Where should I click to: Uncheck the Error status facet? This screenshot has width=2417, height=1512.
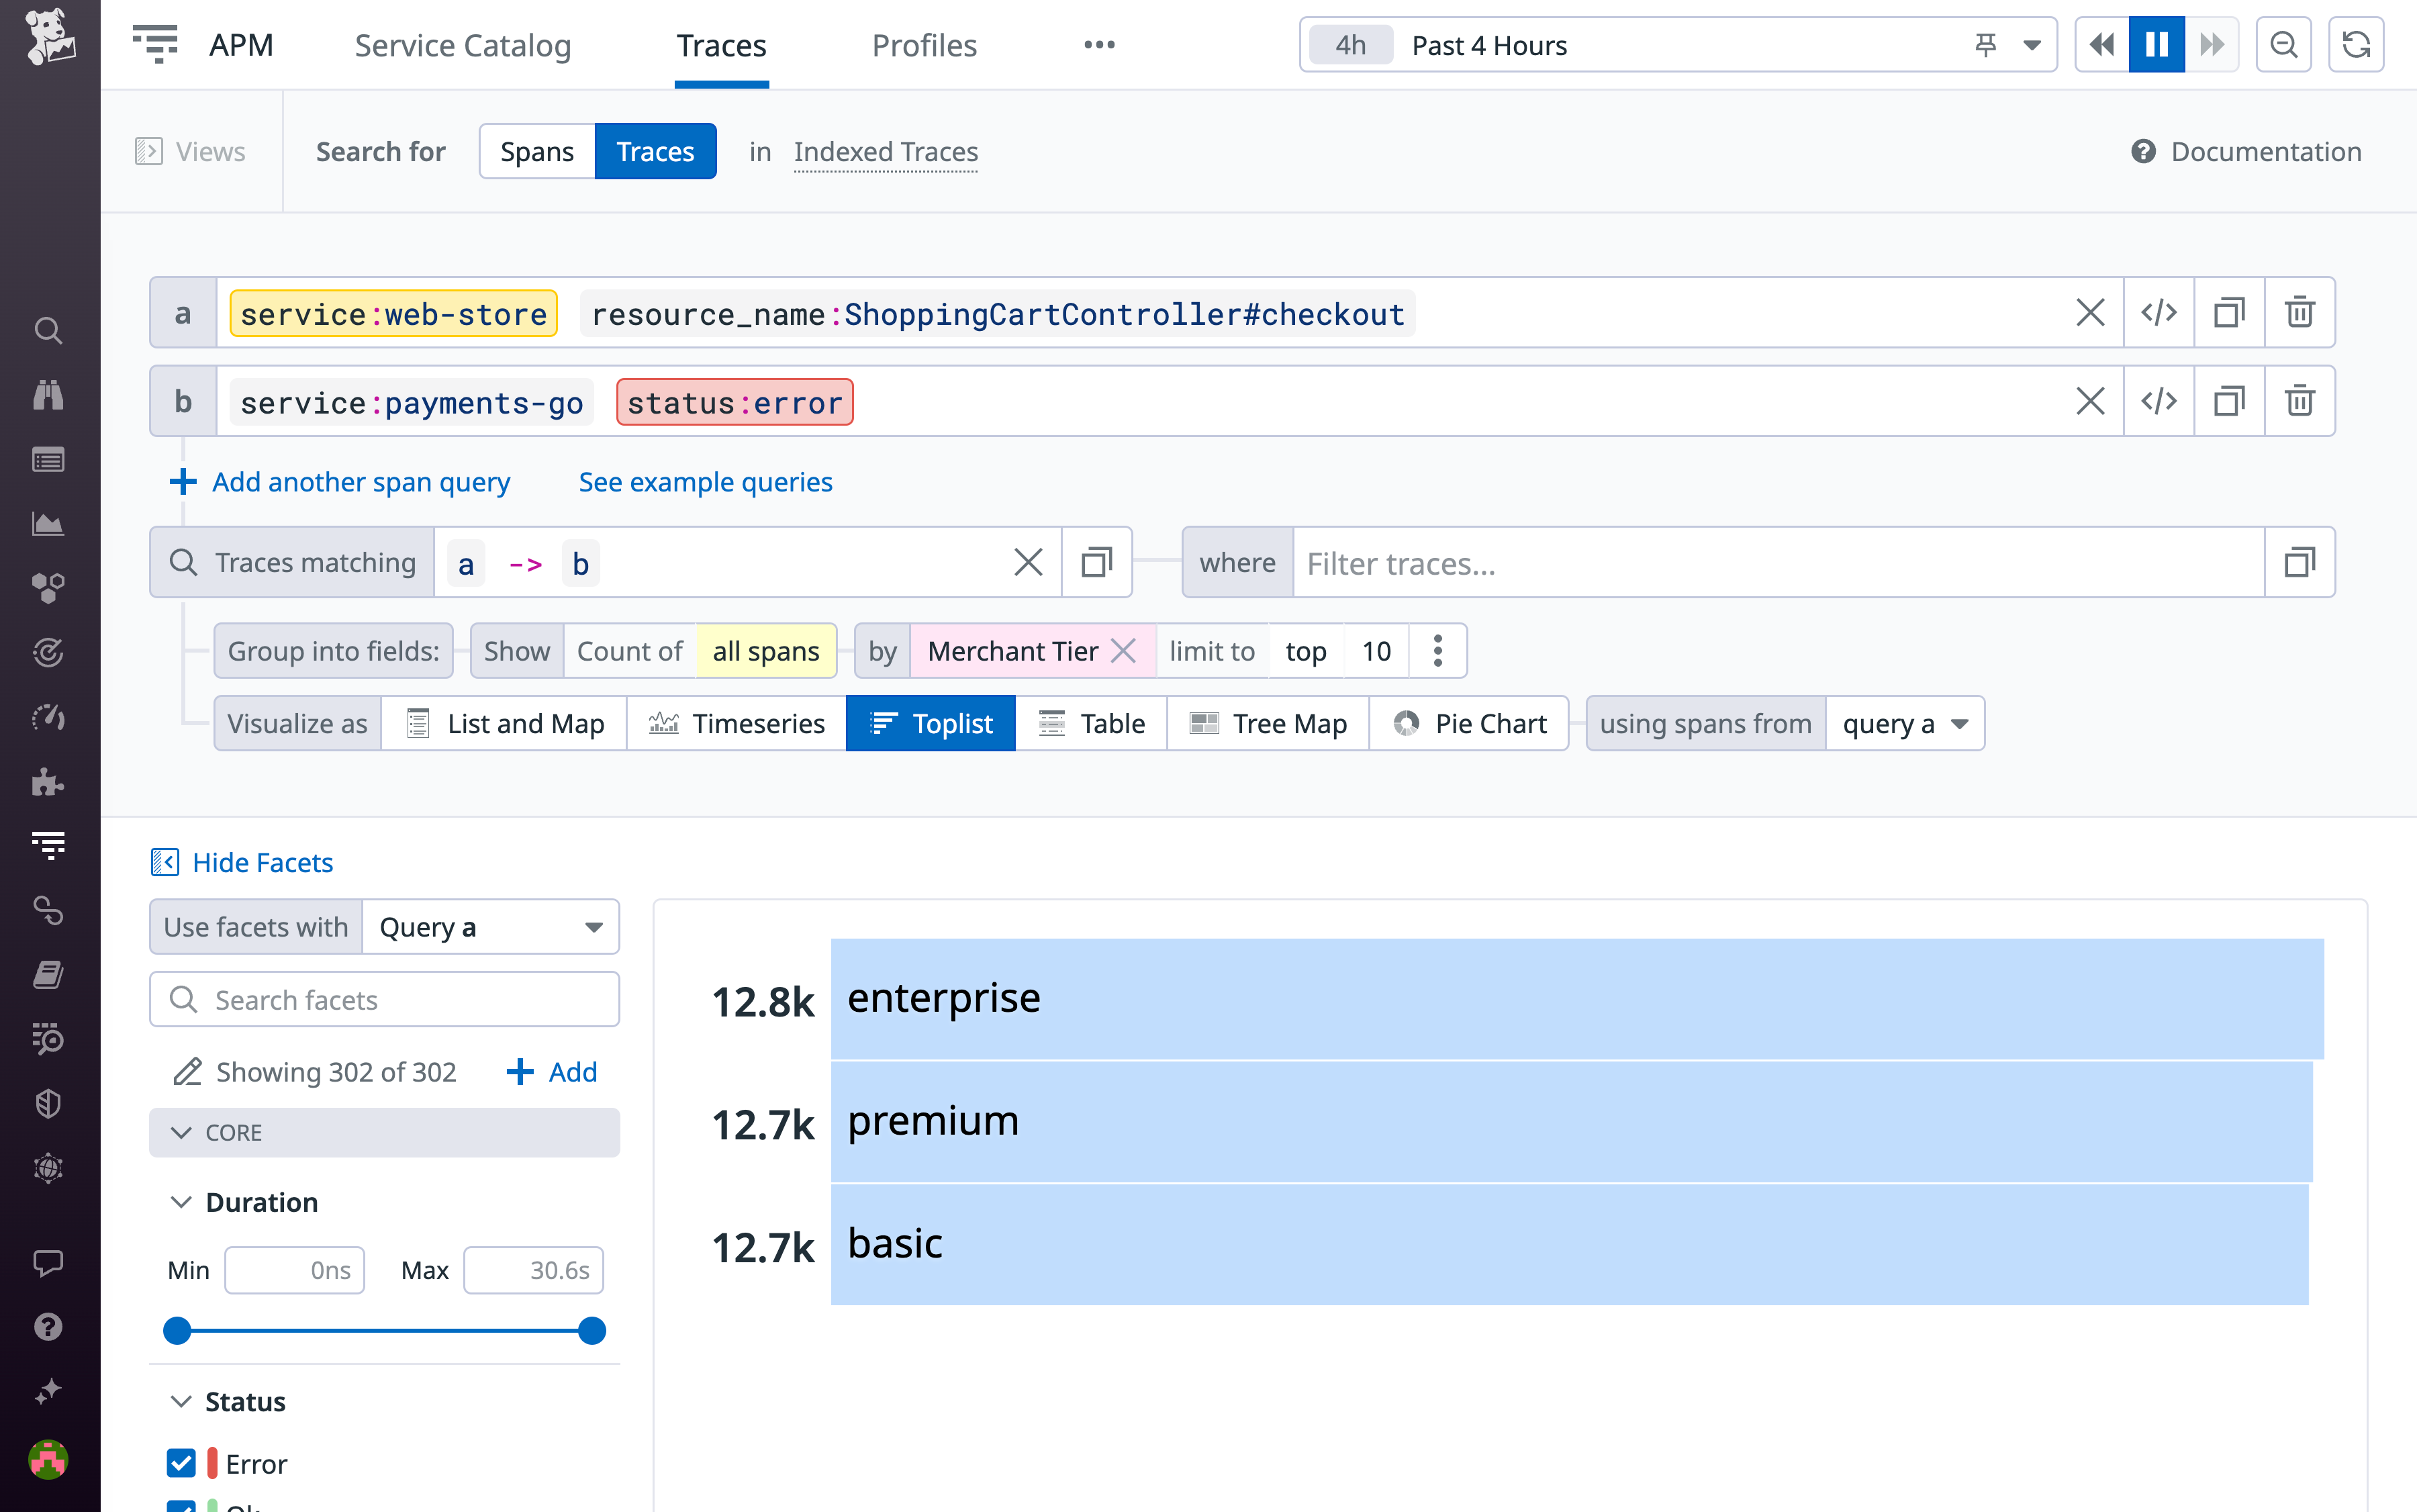[x=181, y=1463]
